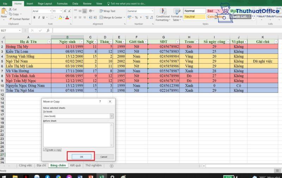Apply the Normal cell style
The width and height of the screenshot is (282, 178).
(195, 11)
